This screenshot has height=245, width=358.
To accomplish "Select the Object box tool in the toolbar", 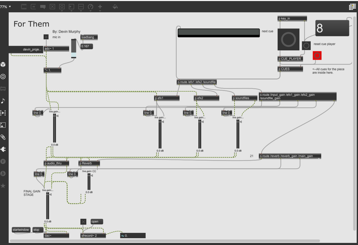I will (24, 7).
